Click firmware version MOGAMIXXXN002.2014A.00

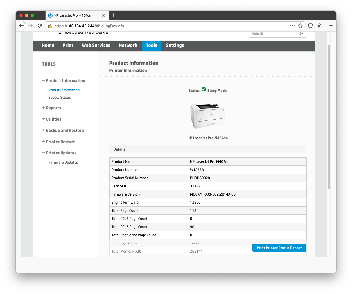tap(213, 194)
